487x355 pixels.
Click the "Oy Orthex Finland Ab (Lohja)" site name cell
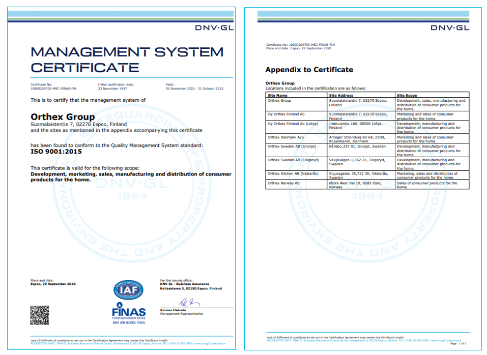pos(296,127)
